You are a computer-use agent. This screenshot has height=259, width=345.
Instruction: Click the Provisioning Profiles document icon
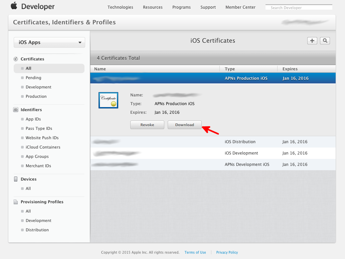click(x=16, y=202)
